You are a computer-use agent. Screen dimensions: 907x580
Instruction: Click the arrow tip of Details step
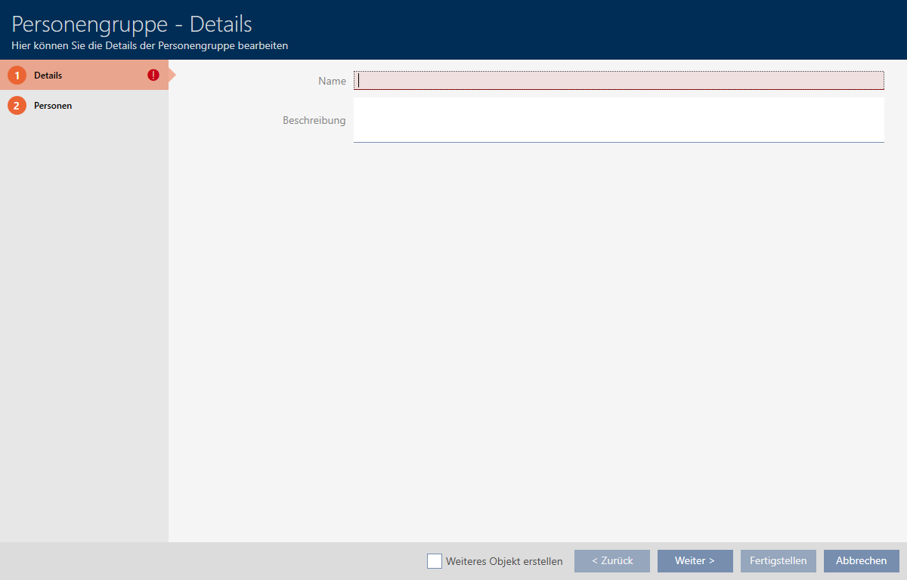click(x=172, y=75)
